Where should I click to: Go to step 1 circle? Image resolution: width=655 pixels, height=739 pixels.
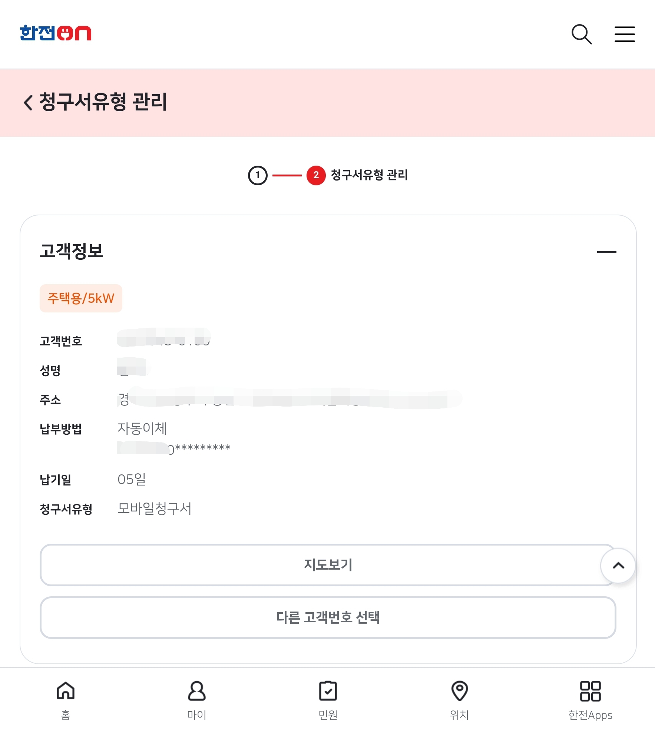pos(258,175)
